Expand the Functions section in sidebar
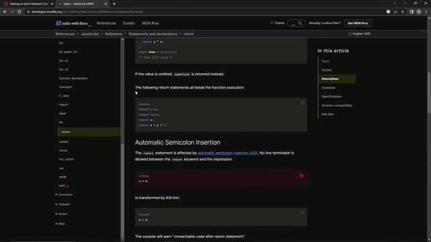 tap(64, 194)
